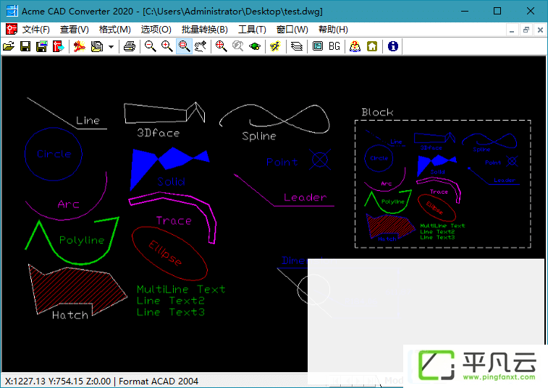Click the large 'Trace' label in magenta
The image size is (548, 388).
(x=174, y=220)
